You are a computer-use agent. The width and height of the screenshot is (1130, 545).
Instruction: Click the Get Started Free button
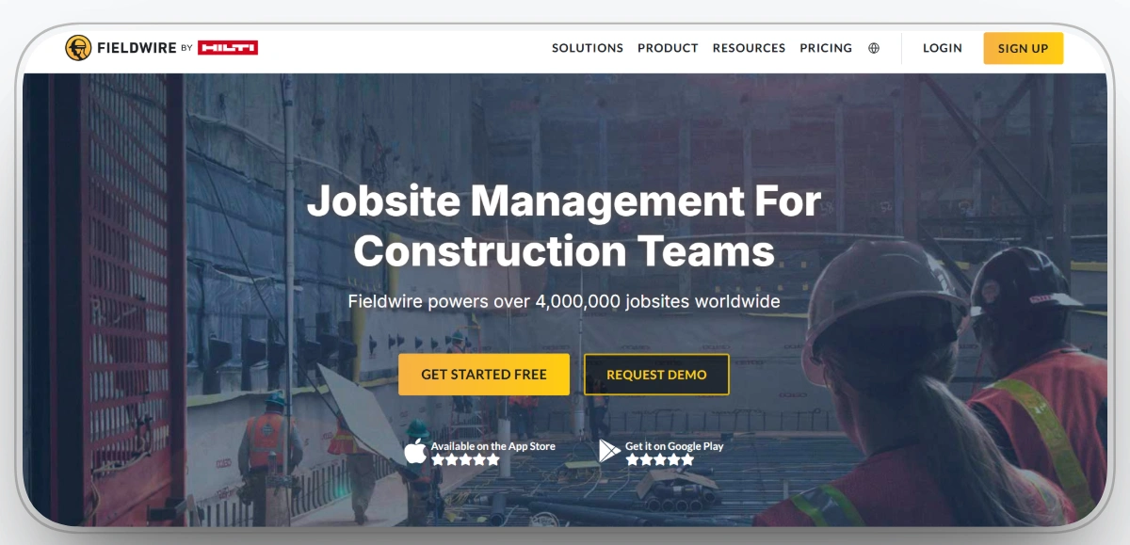click(x=484, y=375)
